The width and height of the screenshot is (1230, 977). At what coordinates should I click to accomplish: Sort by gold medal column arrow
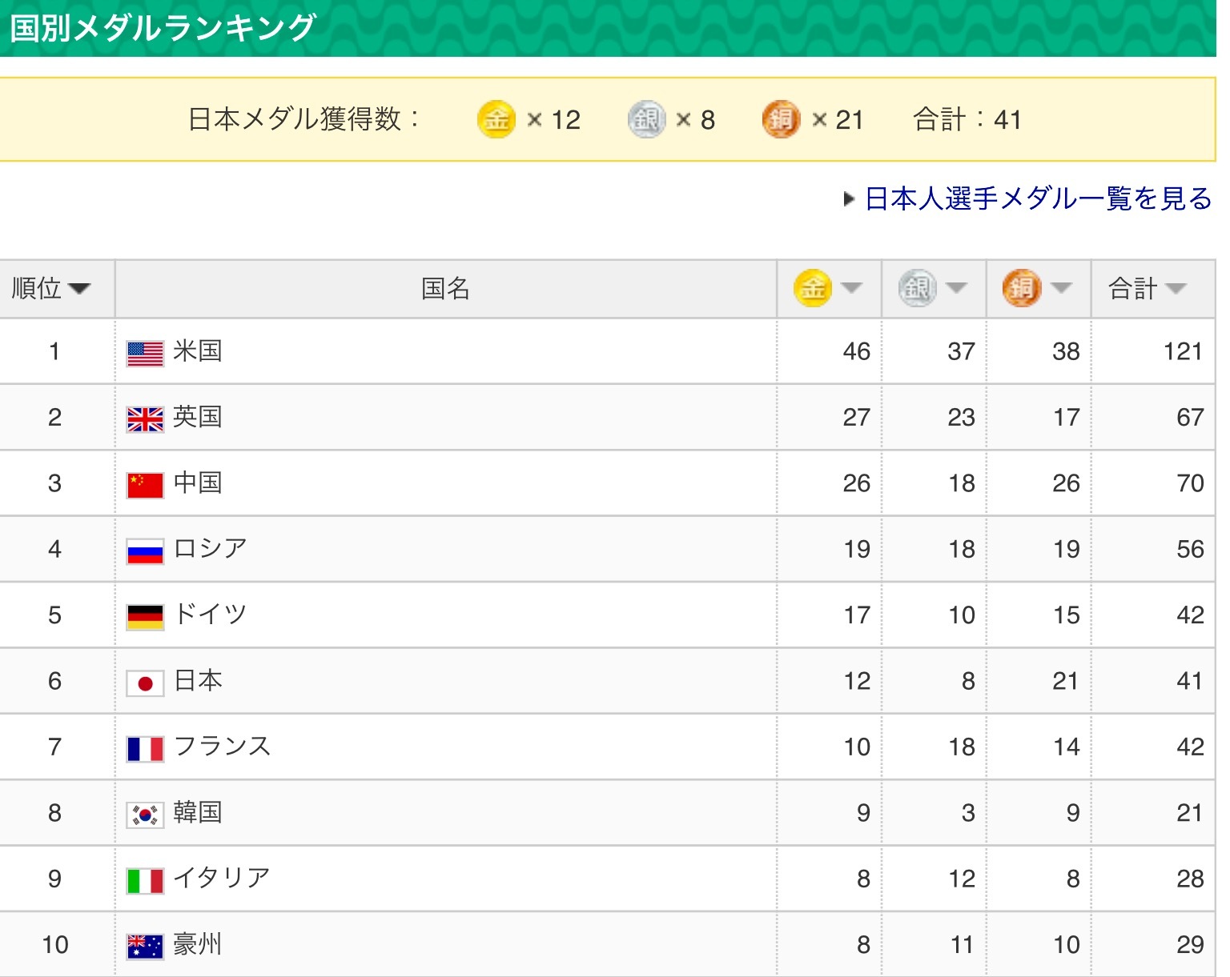coord(851,289)
